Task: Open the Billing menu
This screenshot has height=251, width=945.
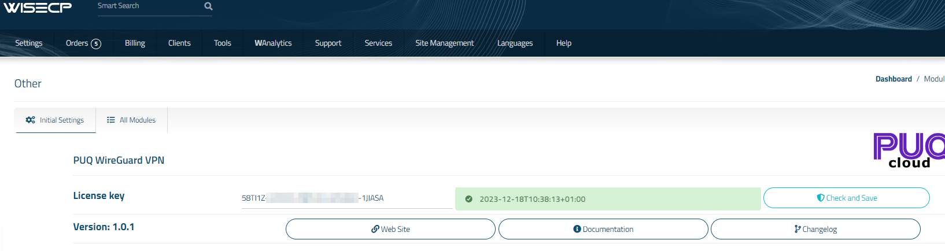Action: pyautogui.click(x=135, y=43)
